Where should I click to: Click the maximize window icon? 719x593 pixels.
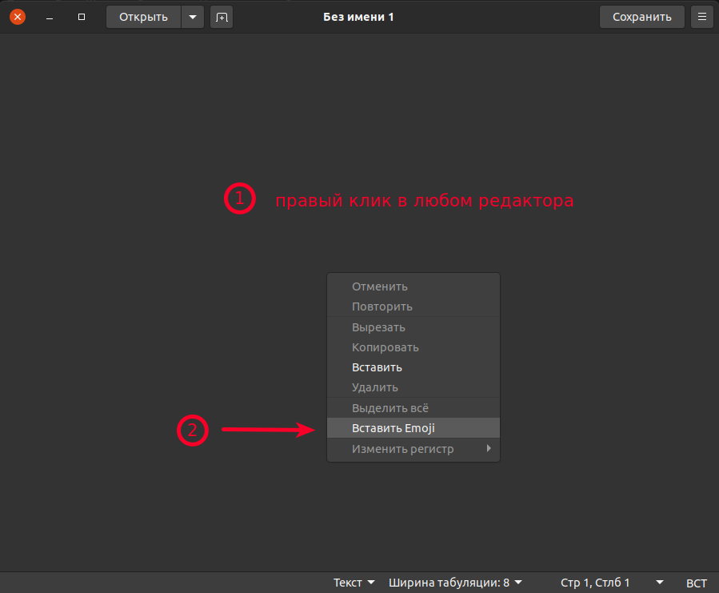pos(81,16)
